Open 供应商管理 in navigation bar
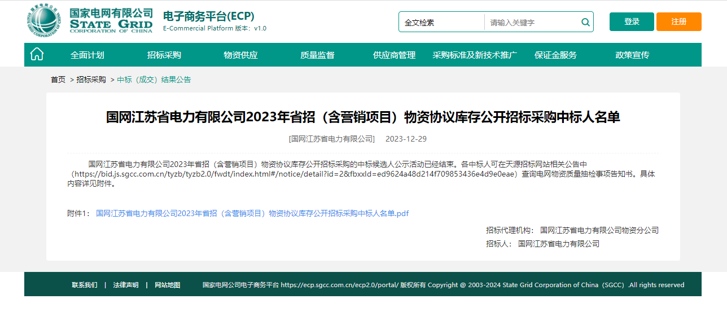 click(394, 55)
